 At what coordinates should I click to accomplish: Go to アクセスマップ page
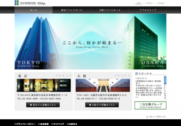pos(147,10)
